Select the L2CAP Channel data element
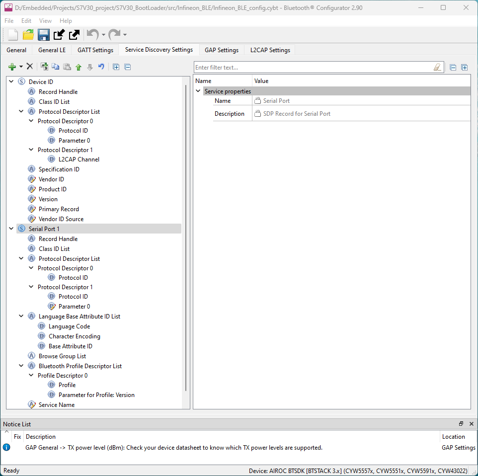 79,159
